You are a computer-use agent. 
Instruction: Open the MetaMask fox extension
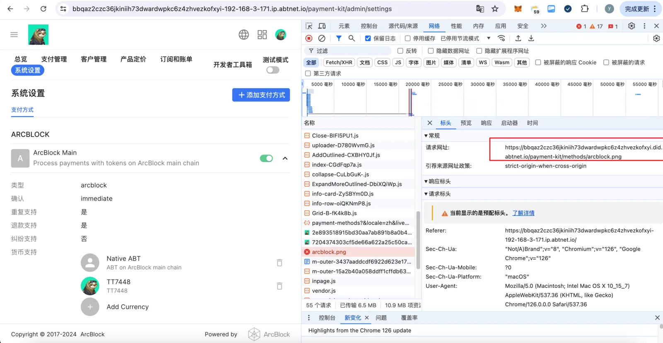(518, 9)
